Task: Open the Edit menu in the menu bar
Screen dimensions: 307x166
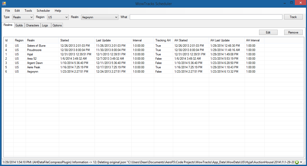Action: [x=17, y=11]
